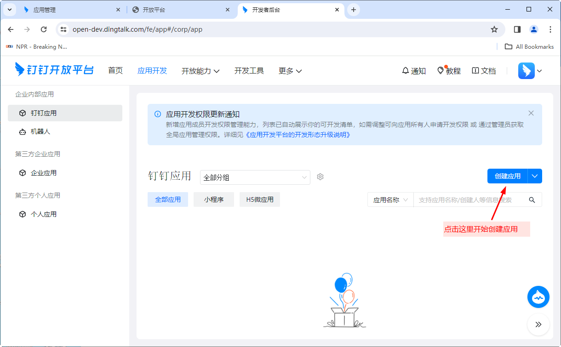This screenshot has height=347, width=561.
Task: Click the 创建应用 button
Action: 507,176
